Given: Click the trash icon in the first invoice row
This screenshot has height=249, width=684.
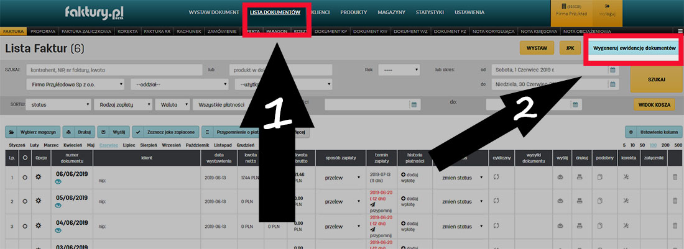Looking at the screenshot, I should tap(675, 178).
